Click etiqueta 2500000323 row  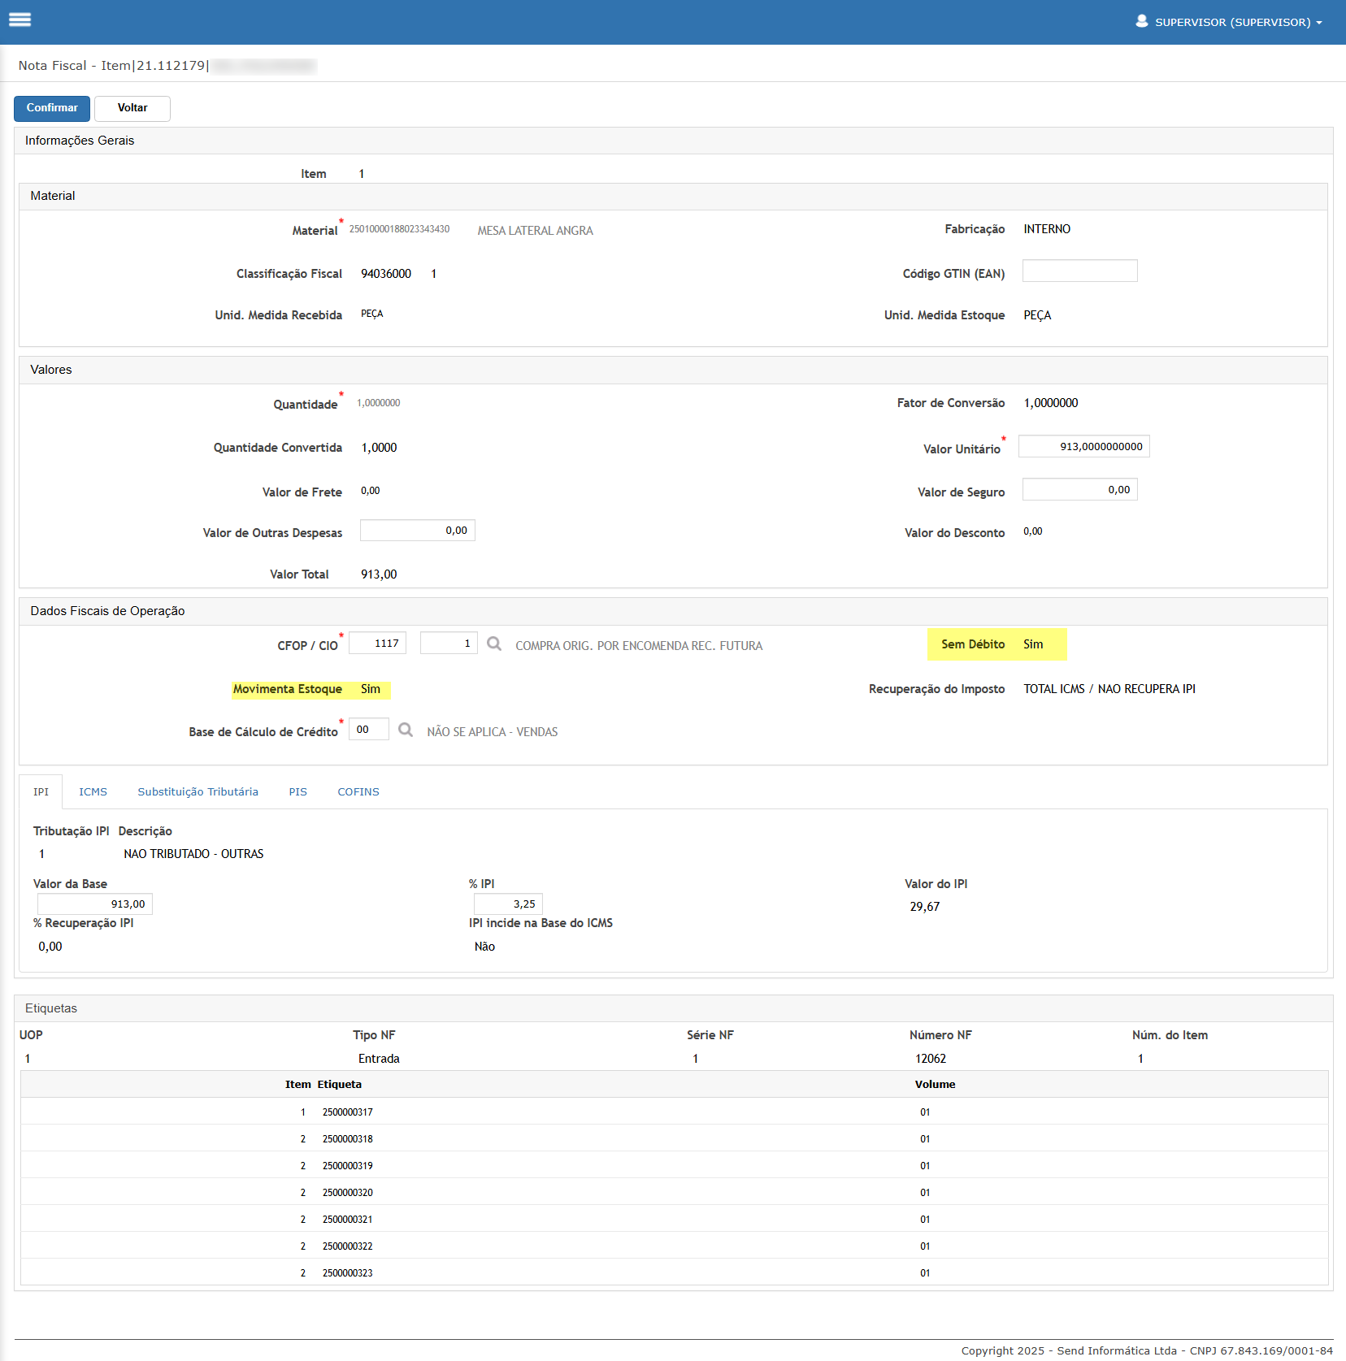tap(674, 1272)
